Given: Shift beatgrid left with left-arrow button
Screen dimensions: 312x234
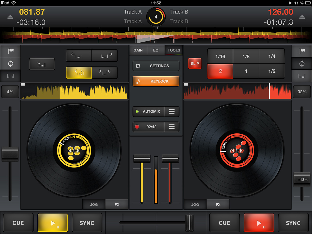Looking at the screenshot, I should coord(79,55).
